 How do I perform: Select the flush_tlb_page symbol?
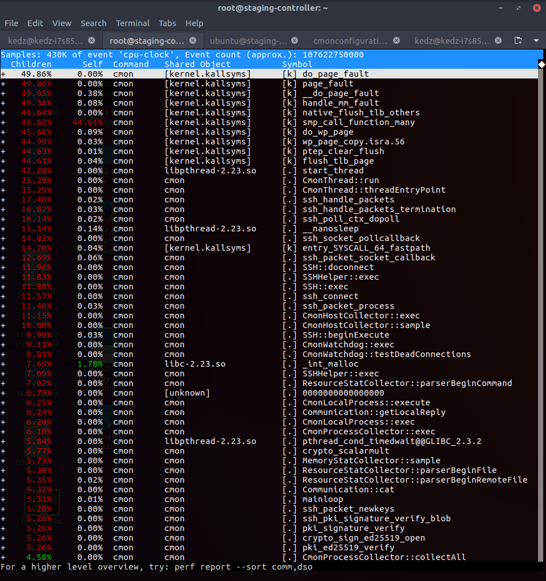click(x=338, y=161)
